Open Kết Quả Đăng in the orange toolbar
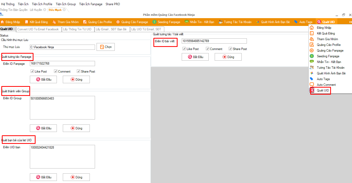352x183 pixels. click(36, 22)
